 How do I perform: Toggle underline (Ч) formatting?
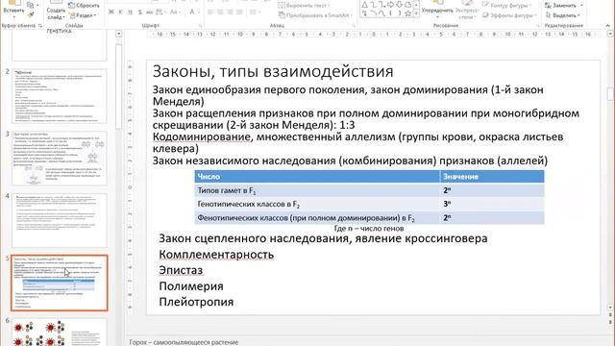(x=131, y=12)
